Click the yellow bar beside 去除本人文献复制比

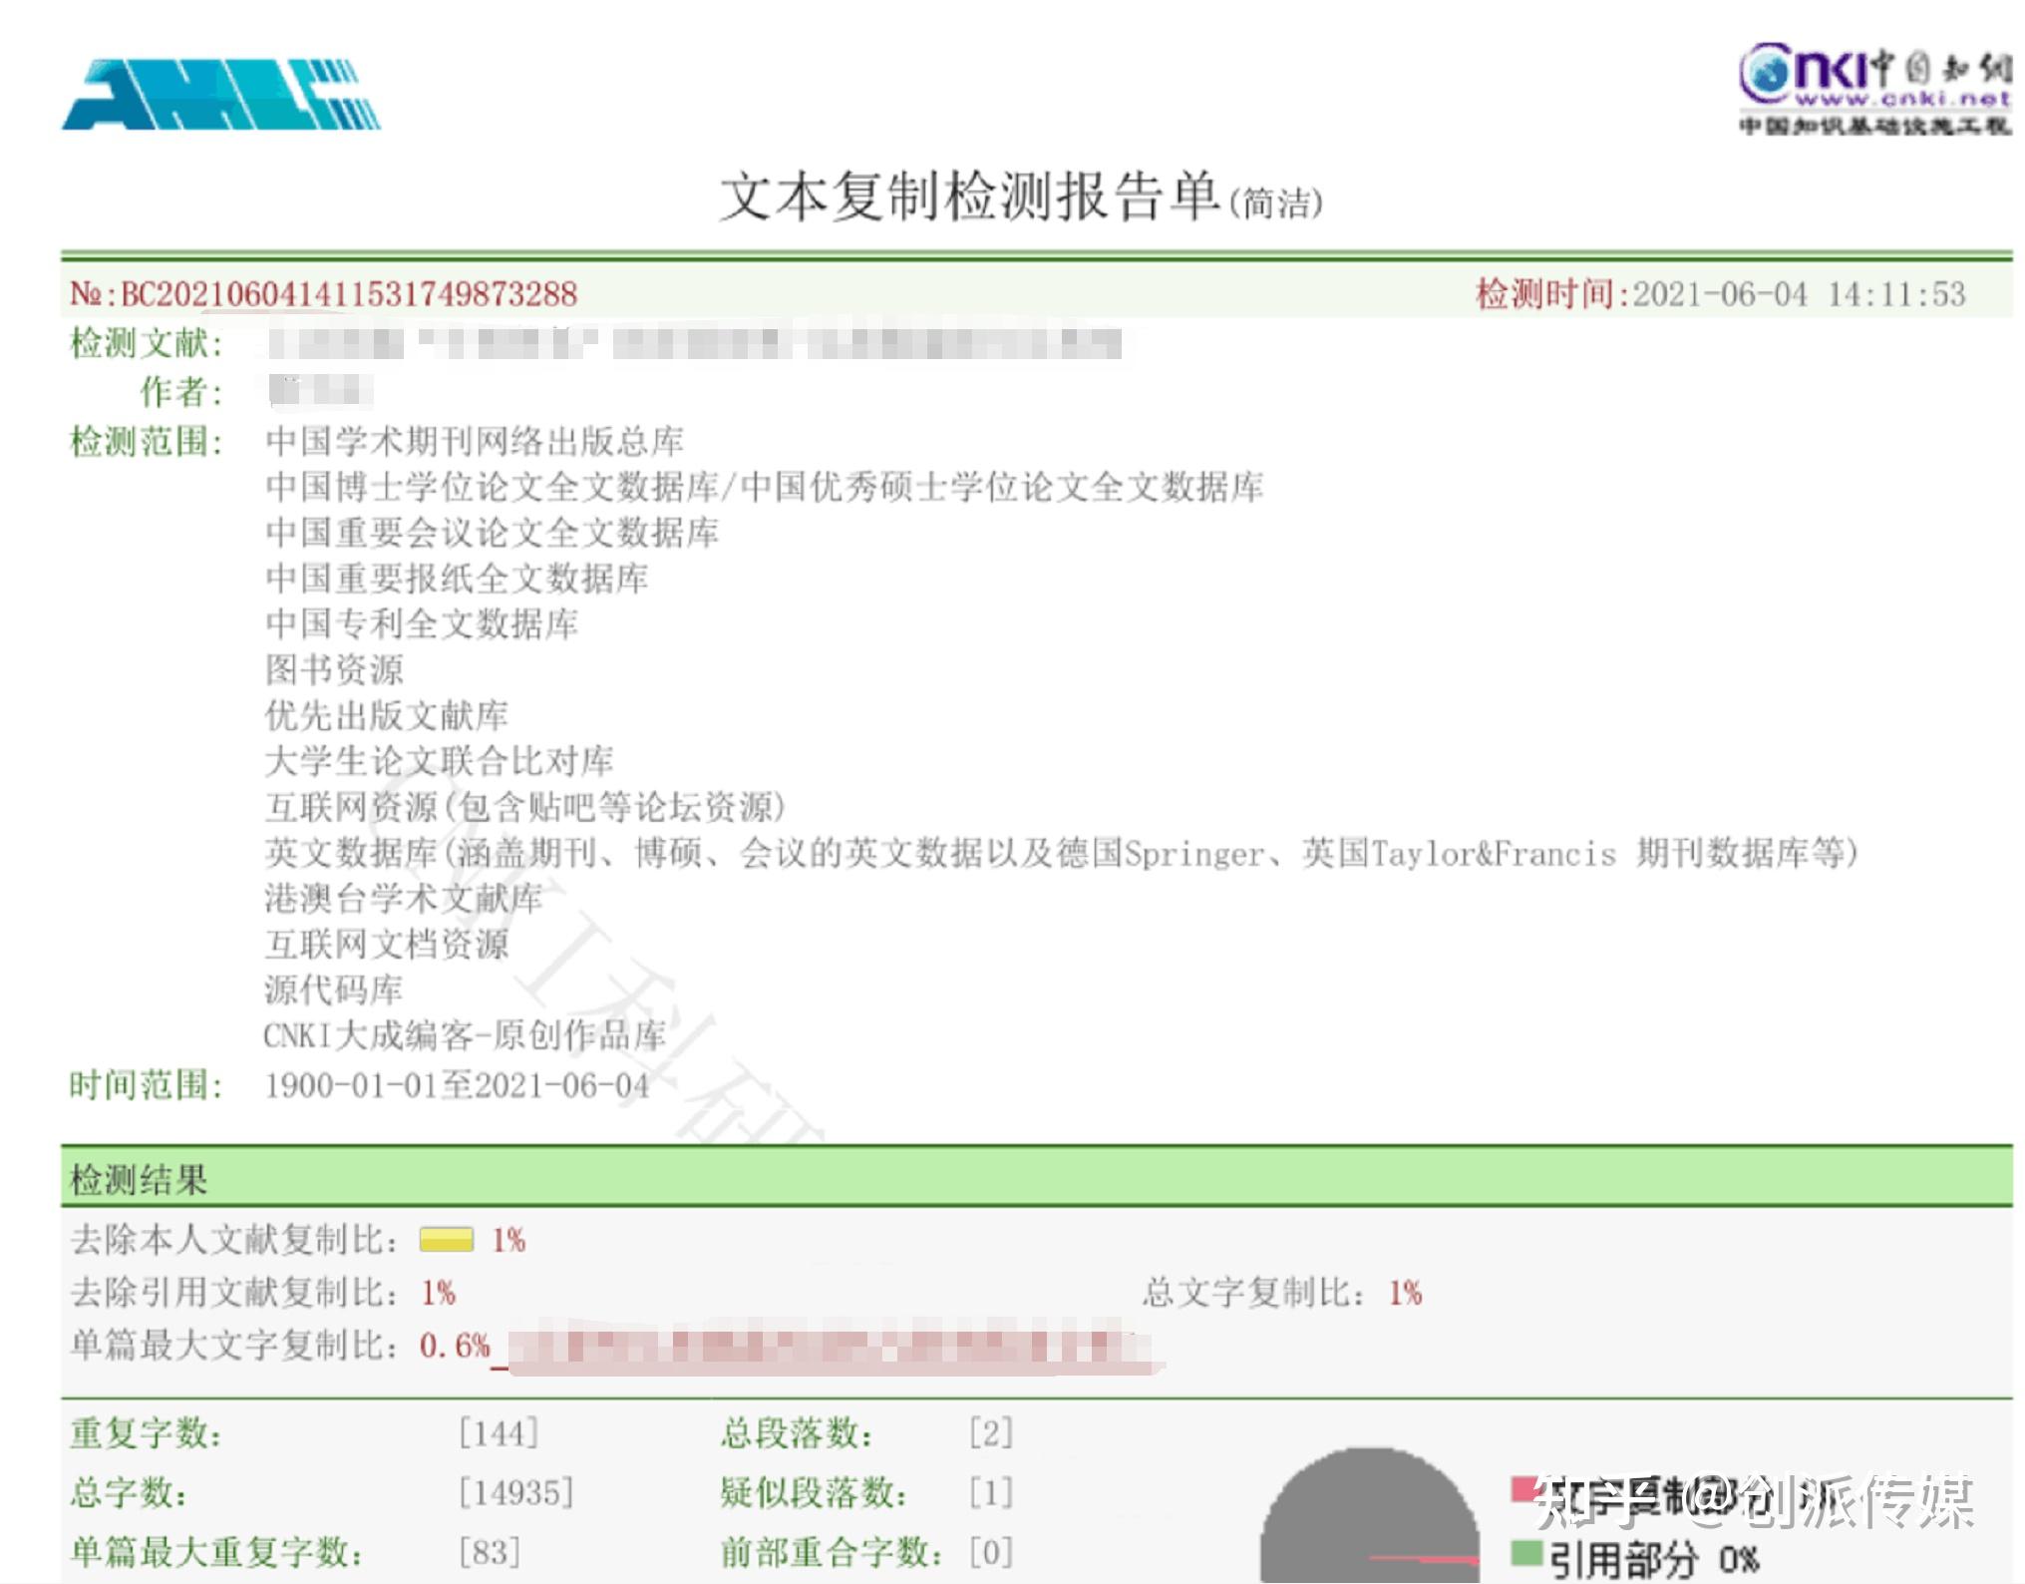[446, 1240]
